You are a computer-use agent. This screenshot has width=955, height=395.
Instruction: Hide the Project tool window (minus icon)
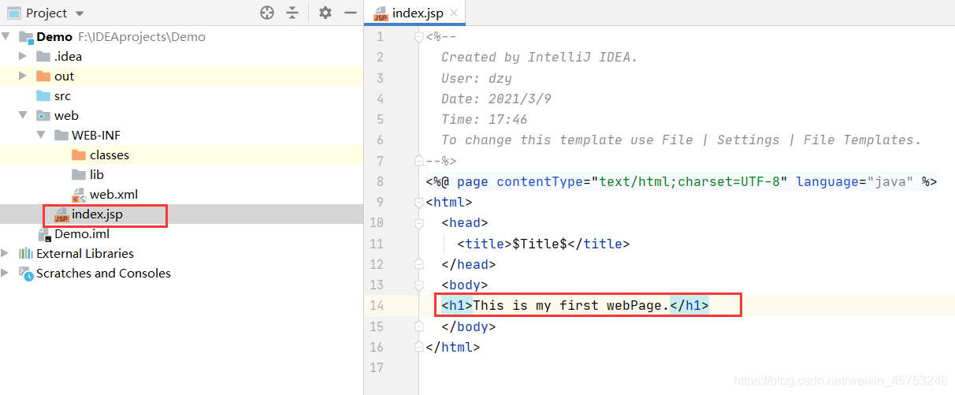click(351, 13)
